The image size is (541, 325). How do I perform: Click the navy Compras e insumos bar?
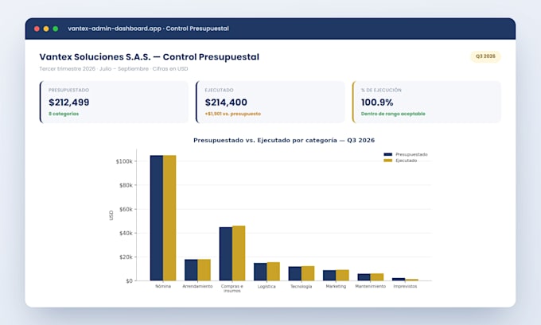point(226,254)
